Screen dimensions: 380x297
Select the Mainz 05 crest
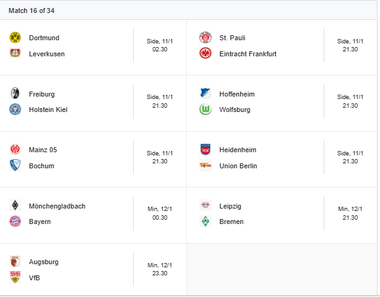[x=15, y=149]
